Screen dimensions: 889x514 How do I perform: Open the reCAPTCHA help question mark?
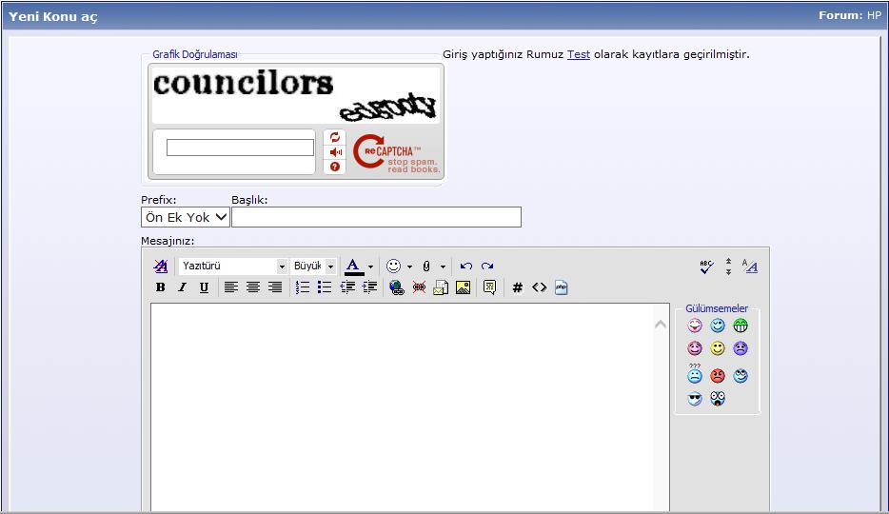coord(334,167)
